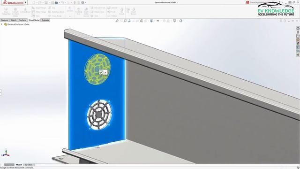Select Fold tool
Viewport: 300px width, 169px height.
point(112,12)
